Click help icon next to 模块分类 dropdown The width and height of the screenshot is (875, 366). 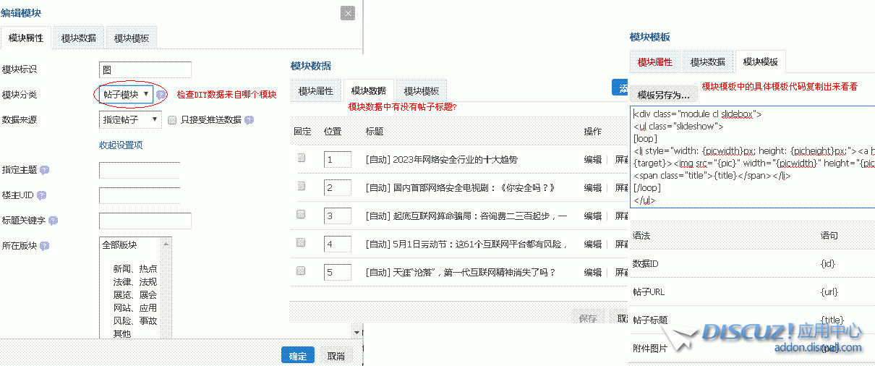point(162,95)
